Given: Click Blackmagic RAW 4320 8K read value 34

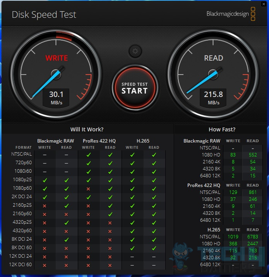Looking at the screenshot, I should 253,169.
